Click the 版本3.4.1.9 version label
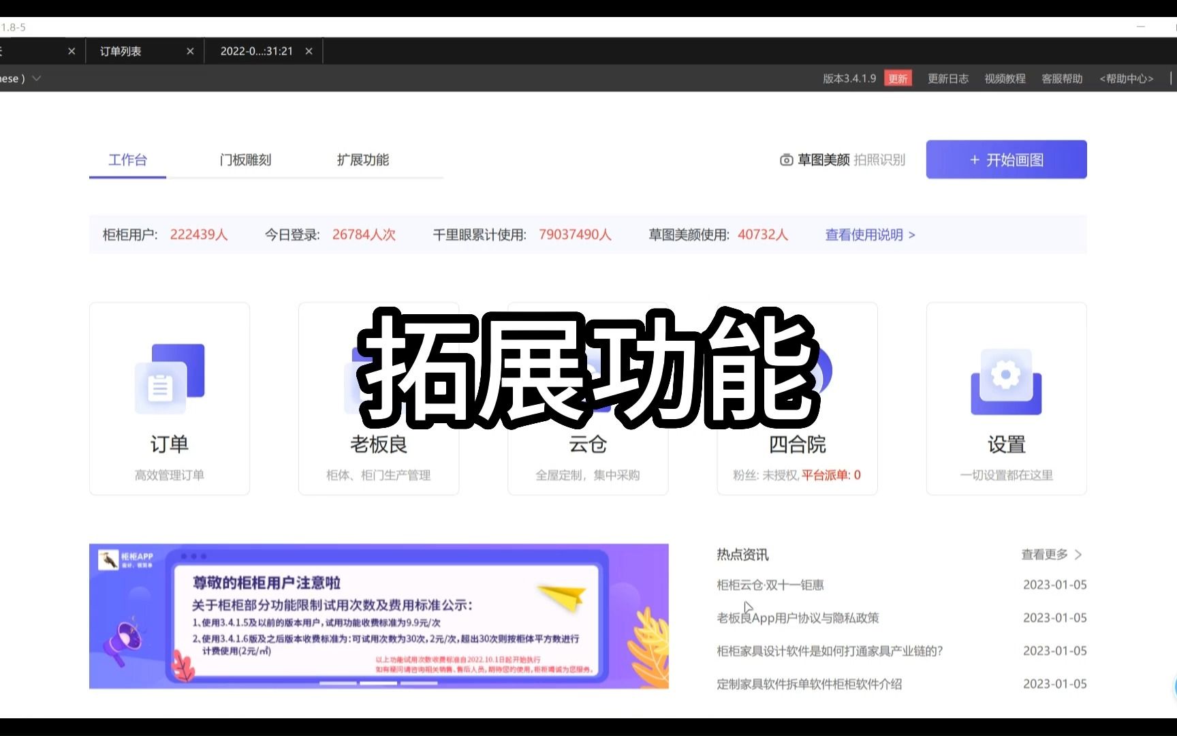Screen dimensions: 1177x736 (849, 78)
